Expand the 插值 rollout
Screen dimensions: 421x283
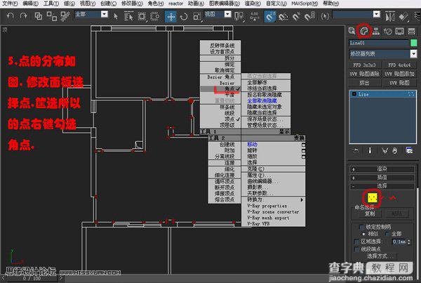[x=382, y=178]
